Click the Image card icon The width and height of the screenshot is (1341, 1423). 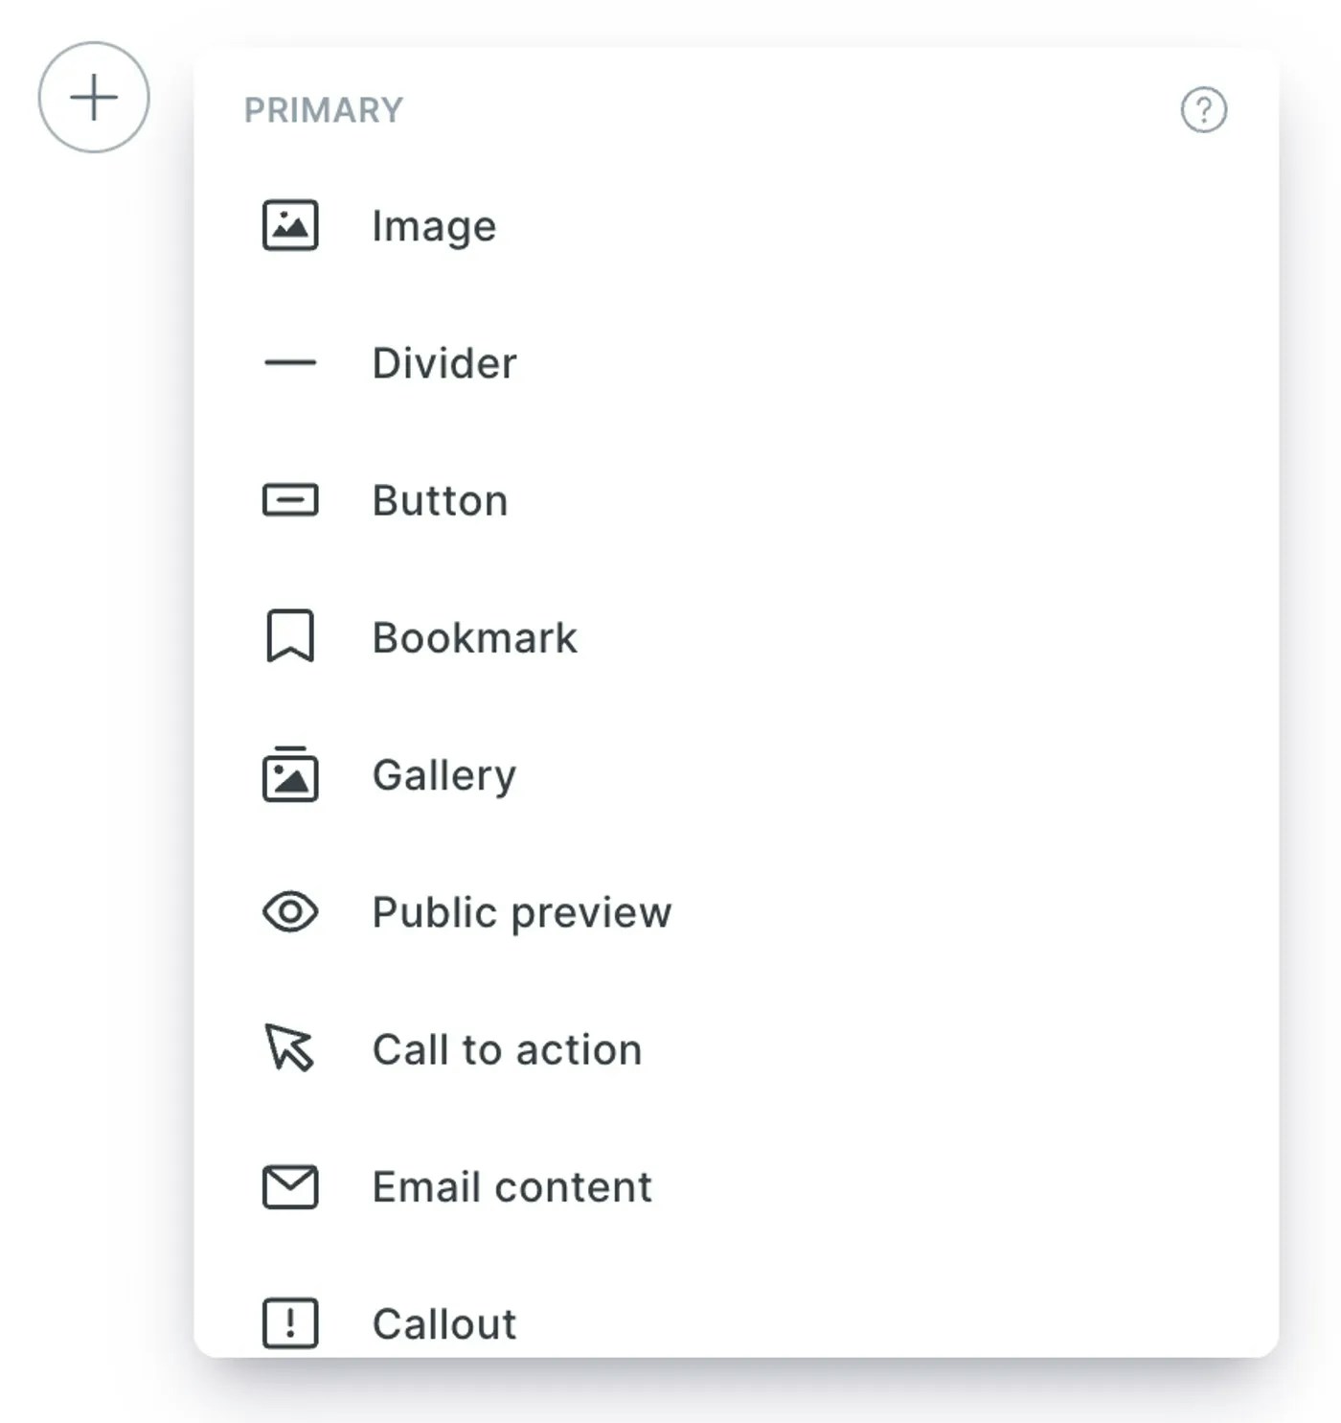coord(290,225)
